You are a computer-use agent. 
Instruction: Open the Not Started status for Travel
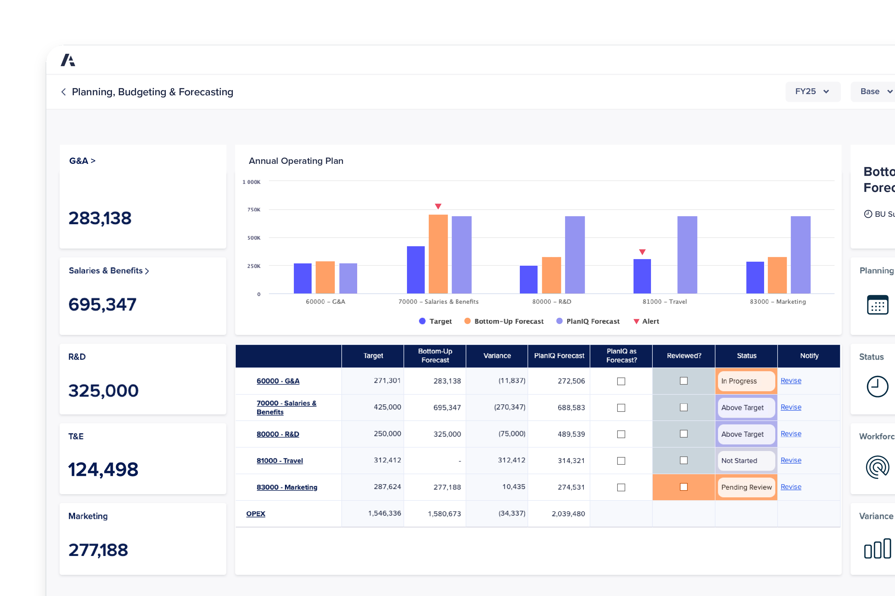click(x=746, y=461)
